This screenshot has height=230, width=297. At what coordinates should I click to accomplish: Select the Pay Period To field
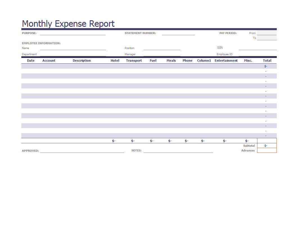pos(267,38)
